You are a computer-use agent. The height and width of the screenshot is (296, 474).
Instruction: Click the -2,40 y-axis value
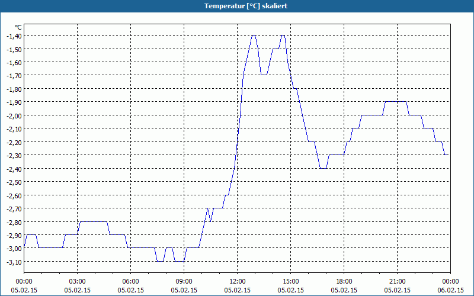coord(14,169)
